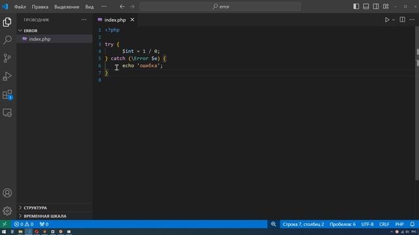This screenshot has width=419, height=235.
Task: Open Customize Layout icon
Action: coord(386,7)
